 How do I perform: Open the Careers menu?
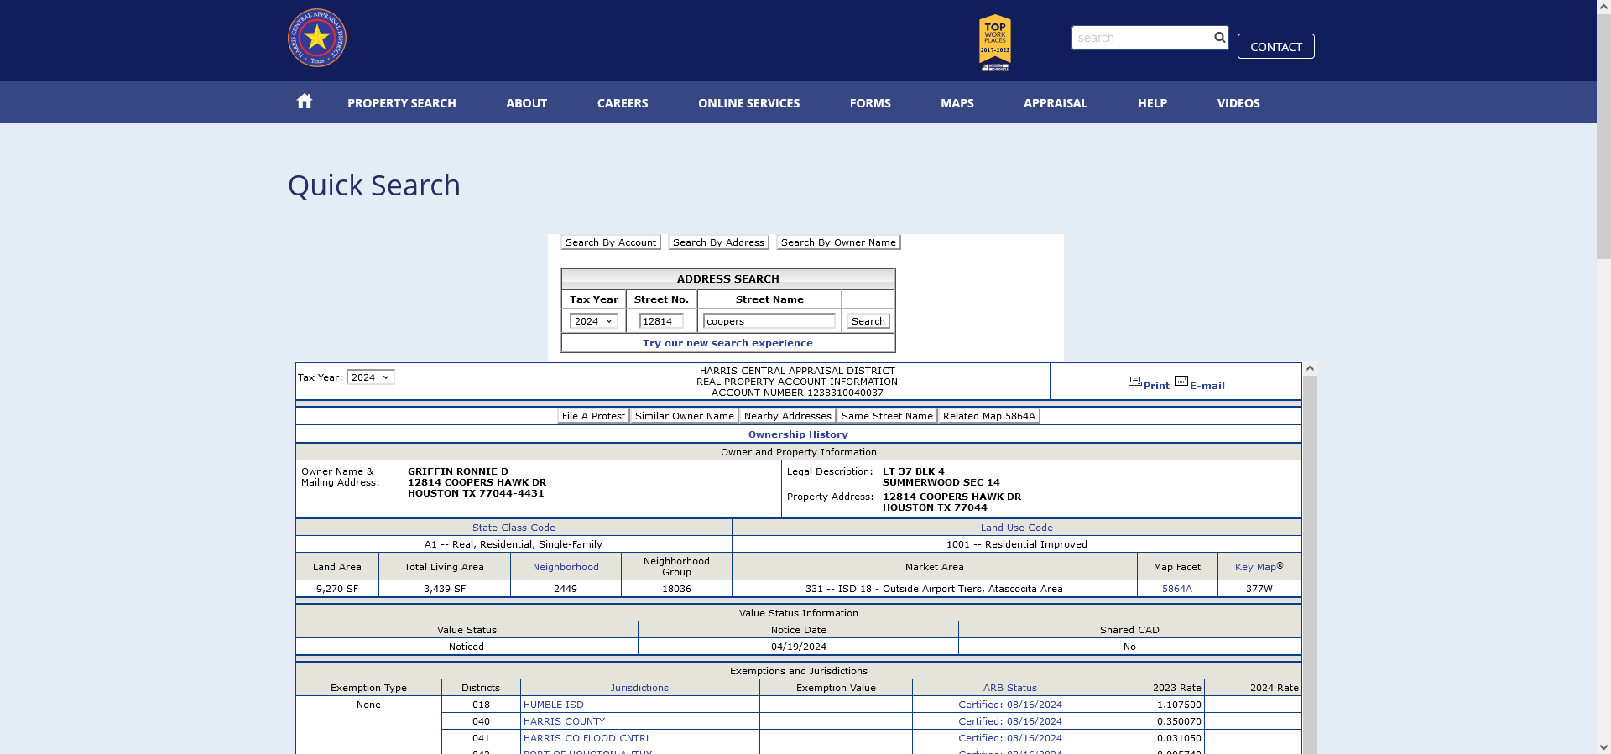coord(623,103)
